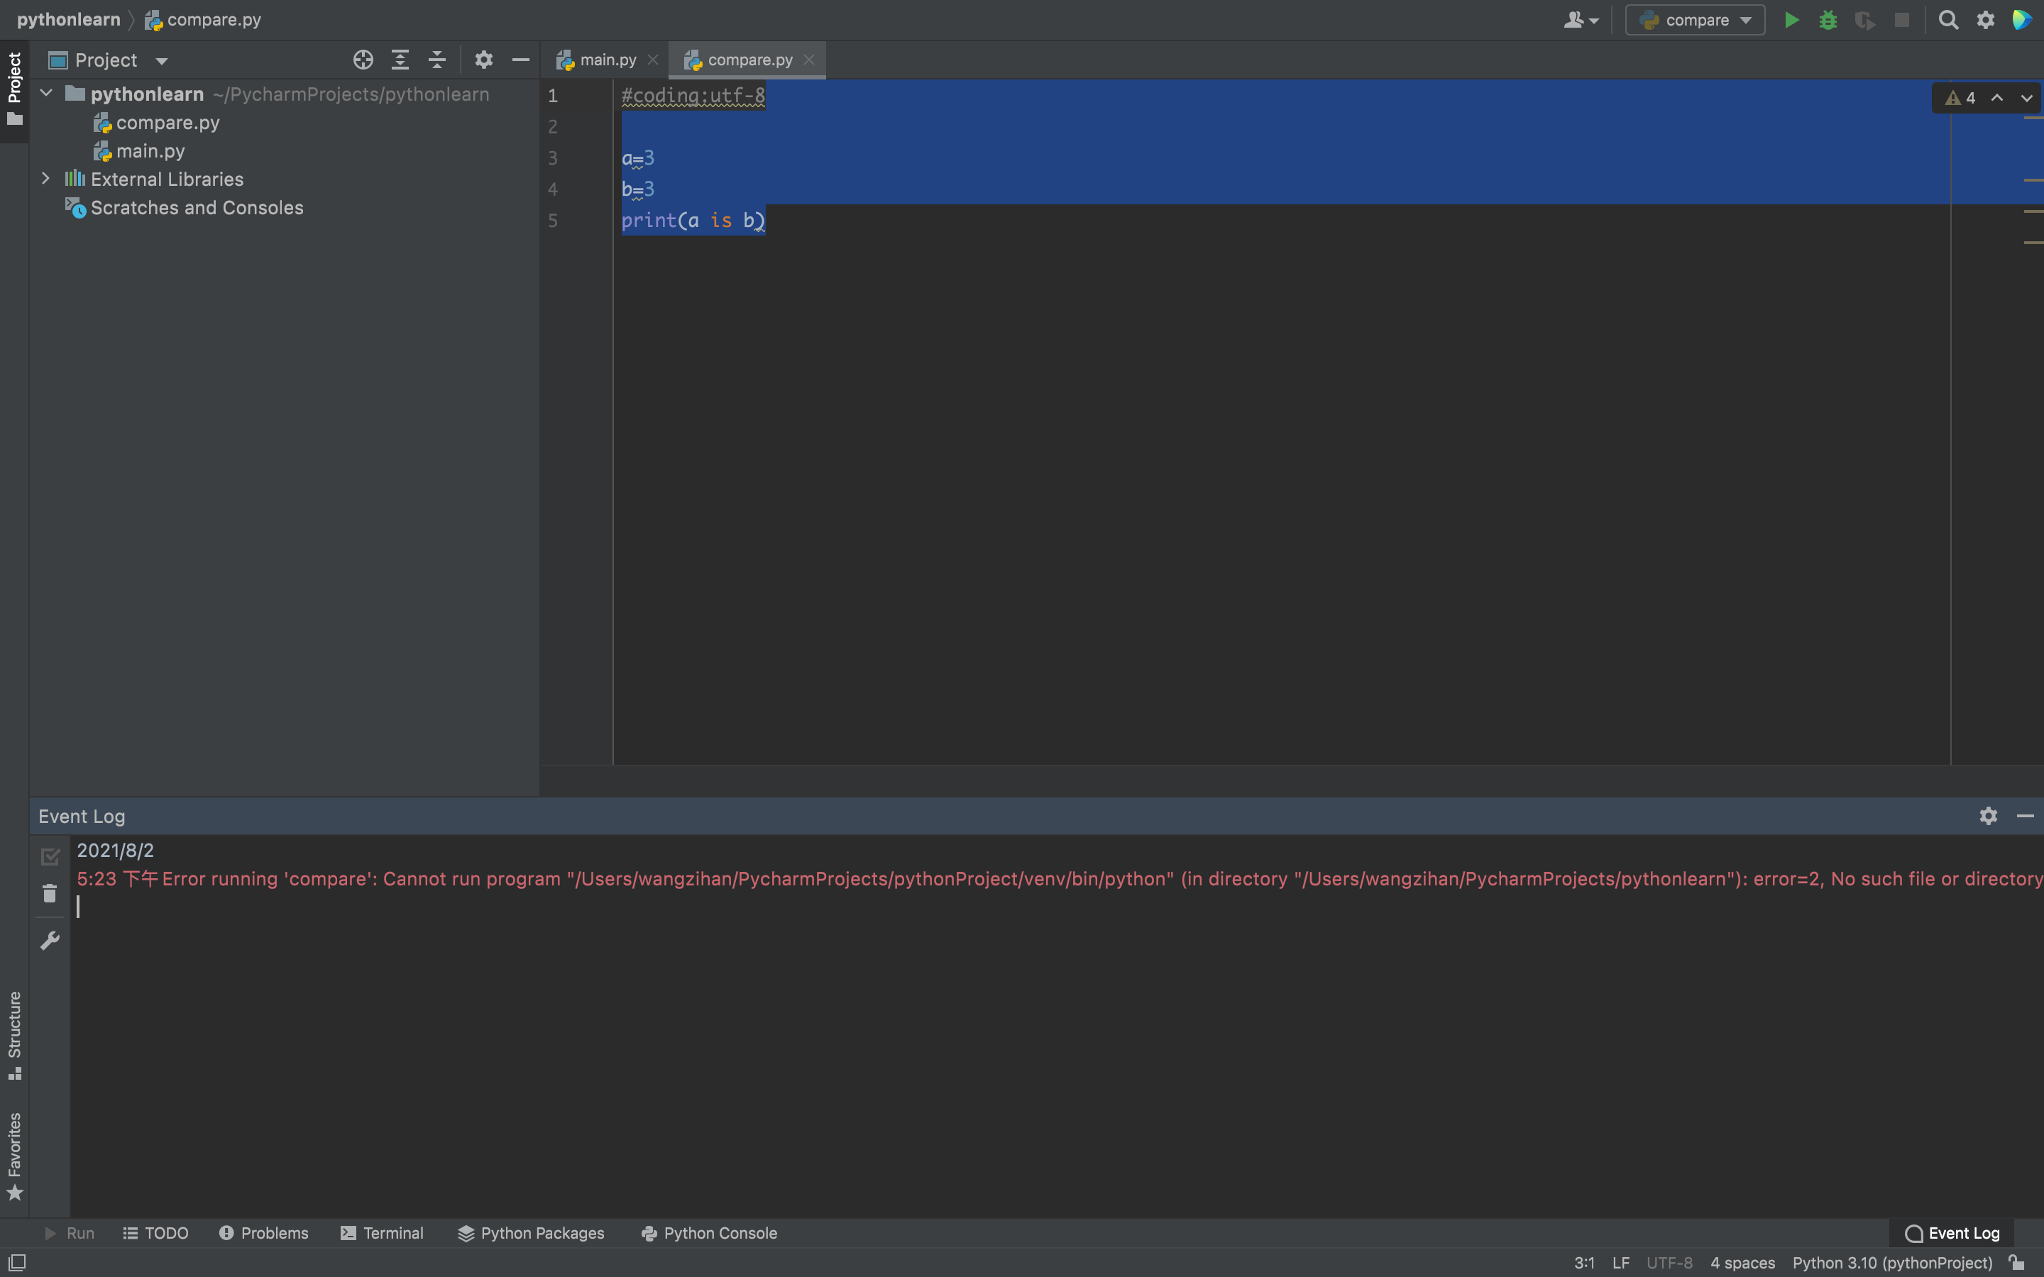Toggle read-only lock icon in status bar
This screenshot has height=1277, width=2044.
point(2017,1263)
